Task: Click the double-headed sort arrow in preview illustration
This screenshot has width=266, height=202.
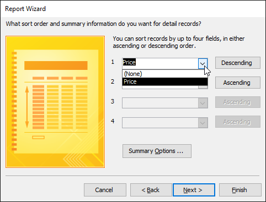Action: (27, 107)
